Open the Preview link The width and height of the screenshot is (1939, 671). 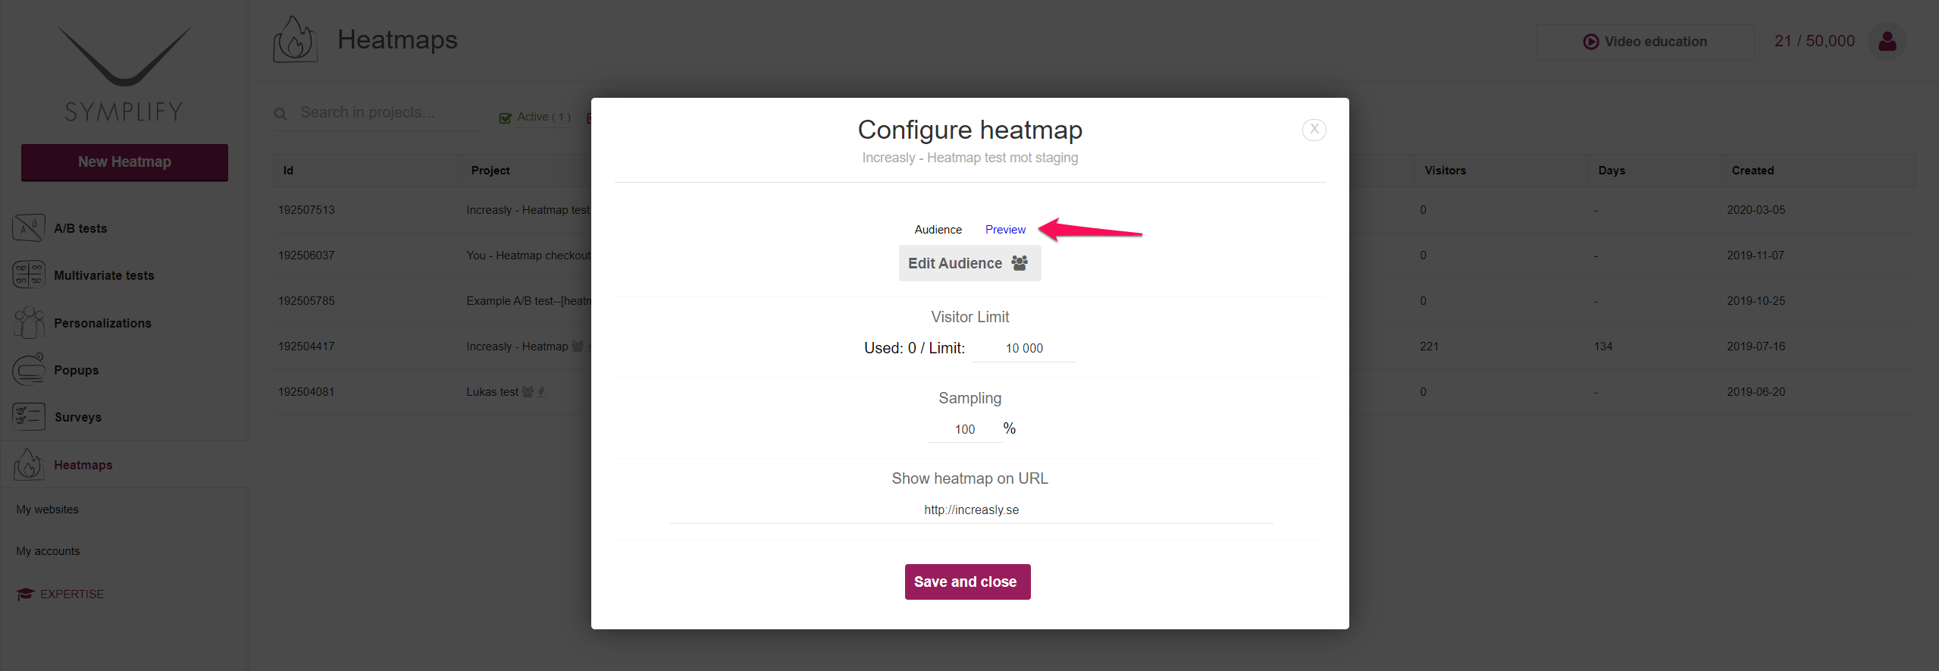pos(1005,230)
